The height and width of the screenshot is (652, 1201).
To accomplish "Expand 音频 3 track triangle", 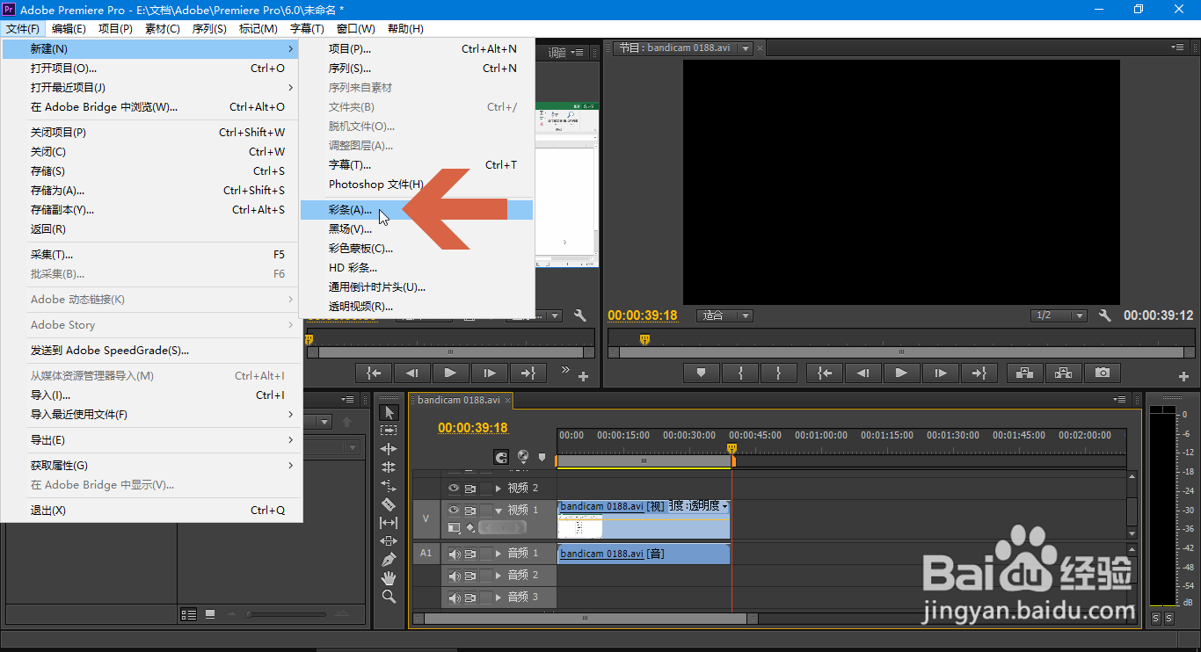I will coord(499,598).
